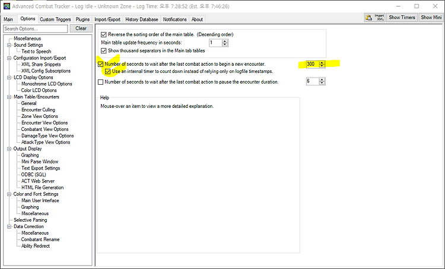This screenshot has height=269, width=445.
Task: Open ACT Web Server options
Action: click(x=38, y=181)
